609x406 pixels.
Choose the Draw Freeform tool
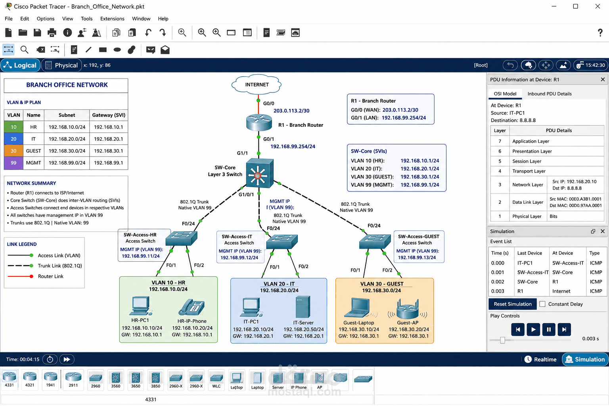pos(132,50)
